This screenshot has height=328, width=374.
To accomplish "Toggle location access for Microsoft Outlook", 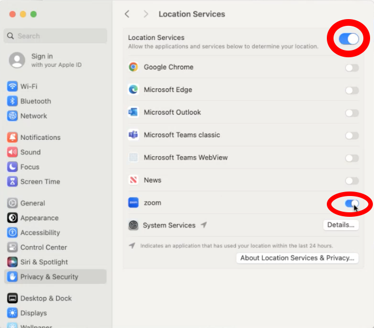I will coord(352,113).
